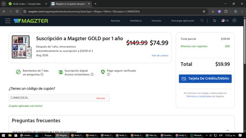Click the Preguntas frecuentes heading

(36, 121)
